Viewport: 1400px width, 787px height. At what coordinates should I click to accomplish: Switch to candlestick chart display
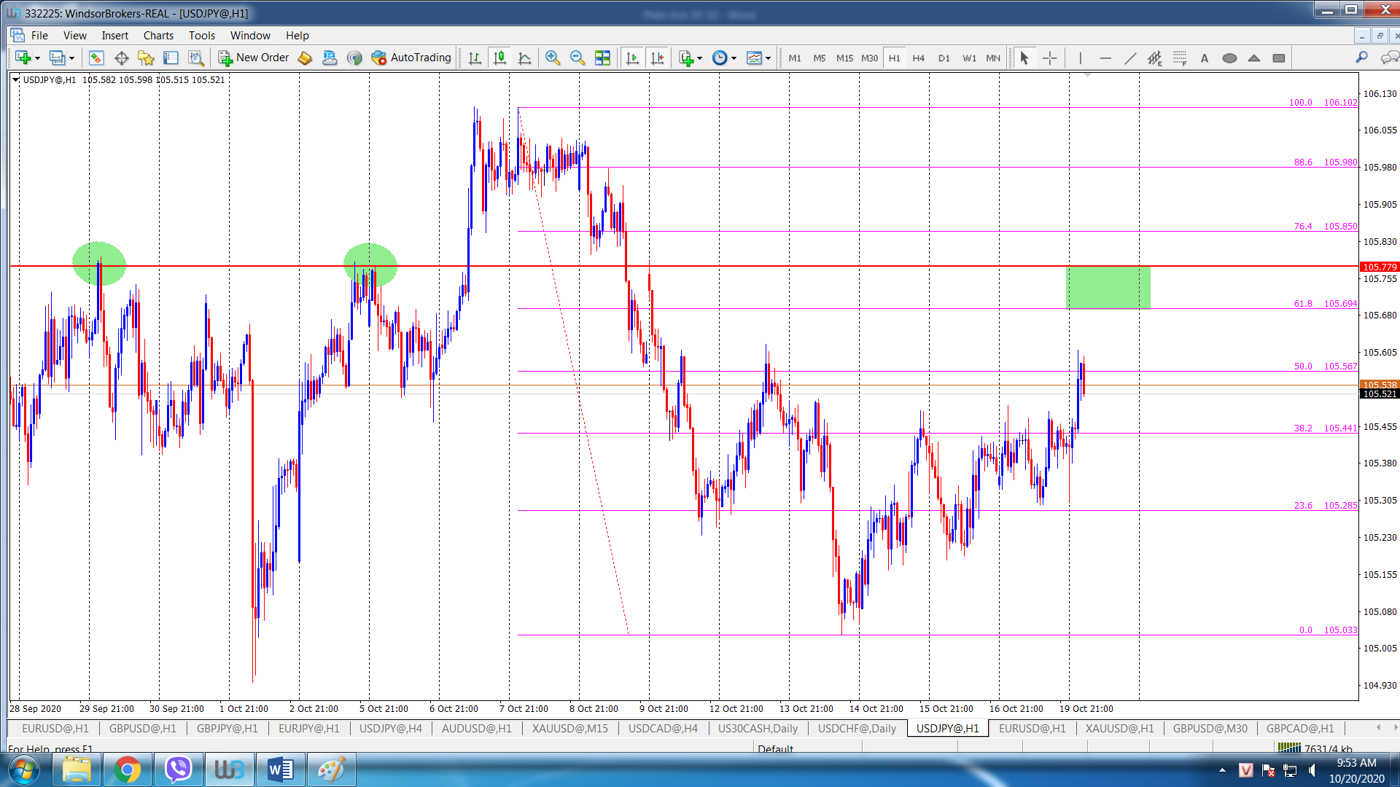pyautogui.click(x=499, y=58)
